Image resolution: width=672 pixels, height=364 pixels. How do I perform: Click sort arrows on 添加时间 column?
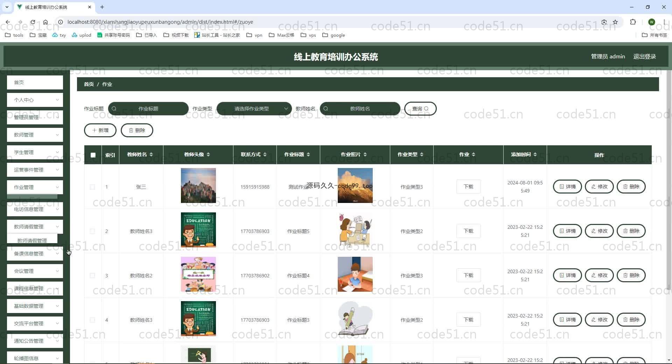click(x=535, y=154)
